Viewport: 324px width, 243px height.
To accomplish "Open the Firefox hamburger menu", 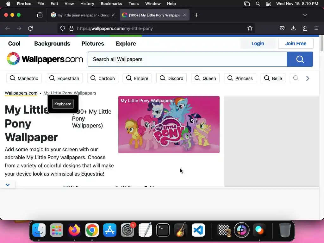I will 316,28.
